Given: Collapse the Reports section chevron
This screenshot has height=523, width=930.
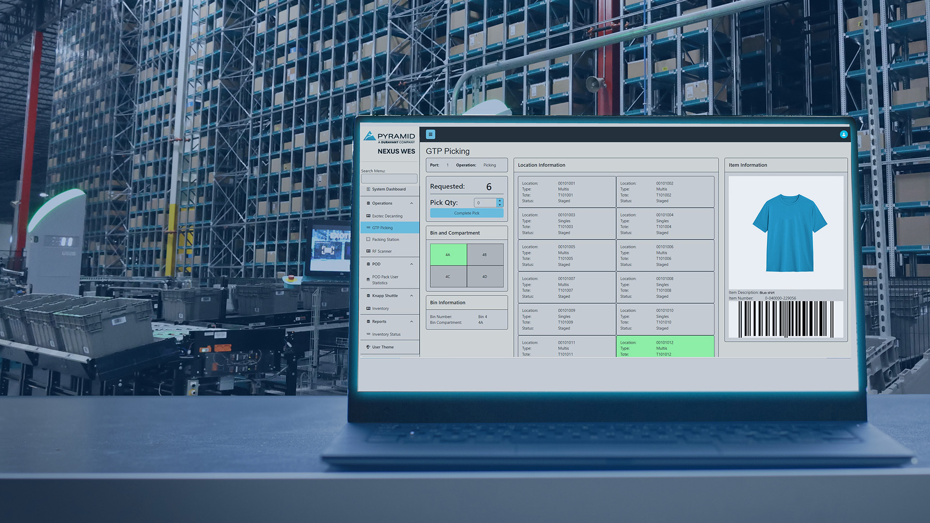Looking at the screenshot, I should [x=412, y=322].
